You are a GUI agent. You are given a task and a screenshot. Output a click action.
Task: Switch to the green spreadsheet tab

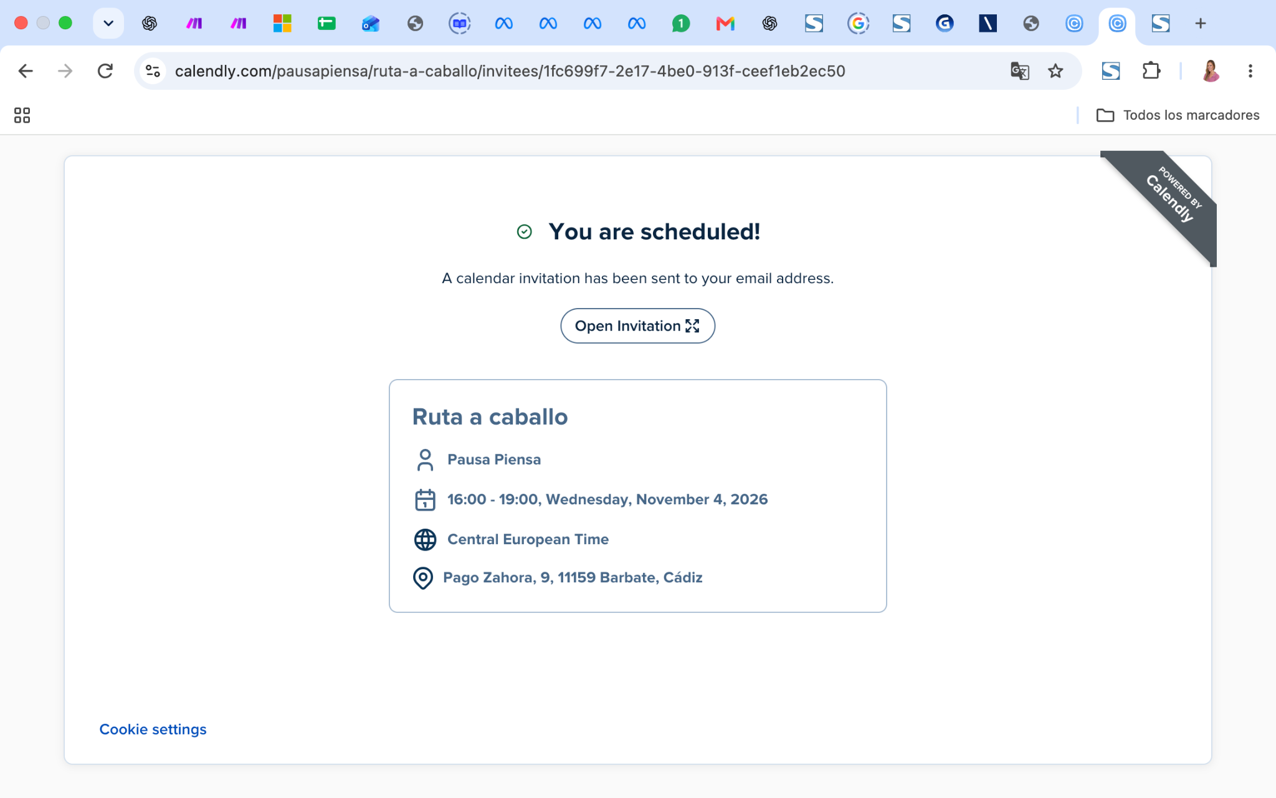pyautogui.click(x=326, y=24)
